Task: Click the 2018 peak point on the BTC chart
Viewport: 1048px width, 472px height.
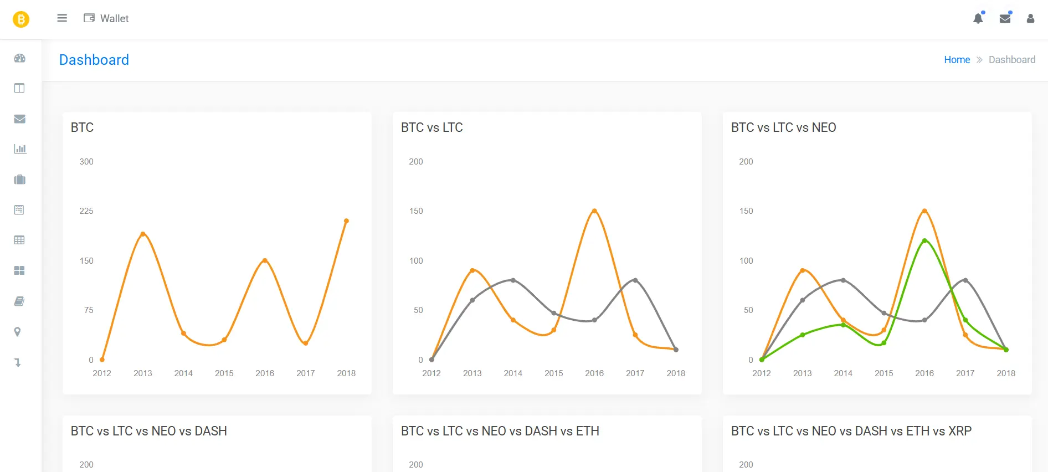Action: coord(347,220)
